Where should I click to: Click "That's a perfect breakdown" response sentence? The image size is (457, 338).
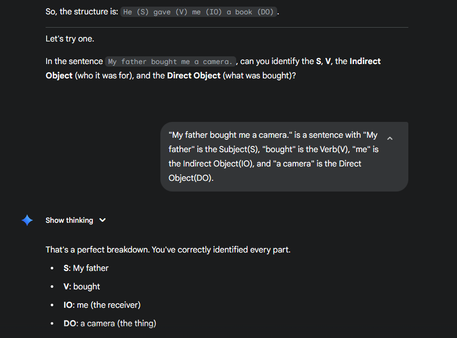169,250
